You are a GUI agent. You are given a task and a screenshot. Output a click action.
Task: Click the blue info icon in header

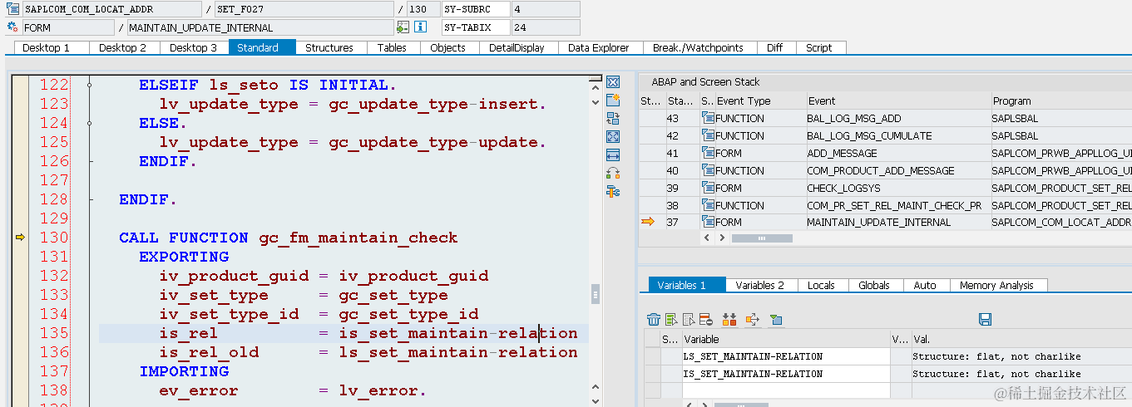pos(420,27)
